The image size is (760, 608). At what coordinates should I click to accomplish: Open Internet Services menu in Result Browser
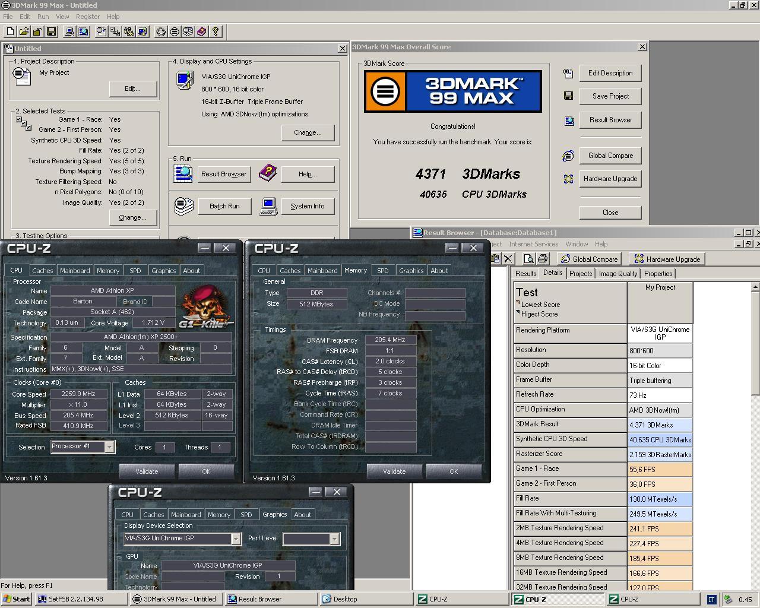533,244
